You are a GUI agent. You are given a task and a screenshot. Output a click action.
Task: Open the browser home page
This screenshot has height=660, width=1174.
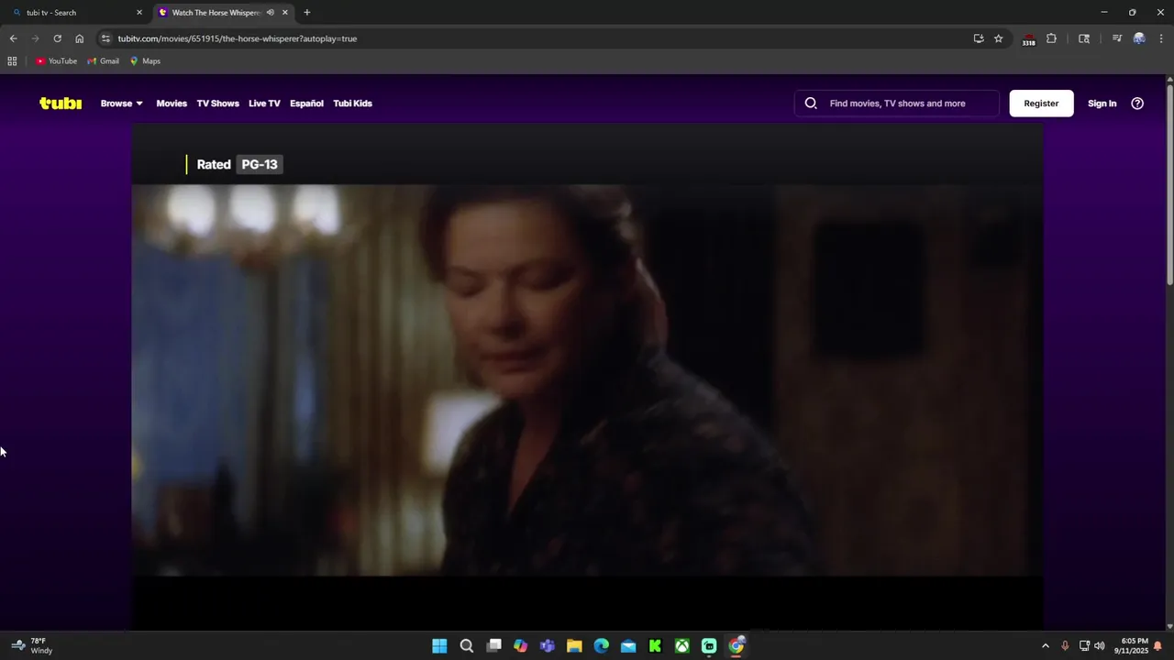click(80, 38)
